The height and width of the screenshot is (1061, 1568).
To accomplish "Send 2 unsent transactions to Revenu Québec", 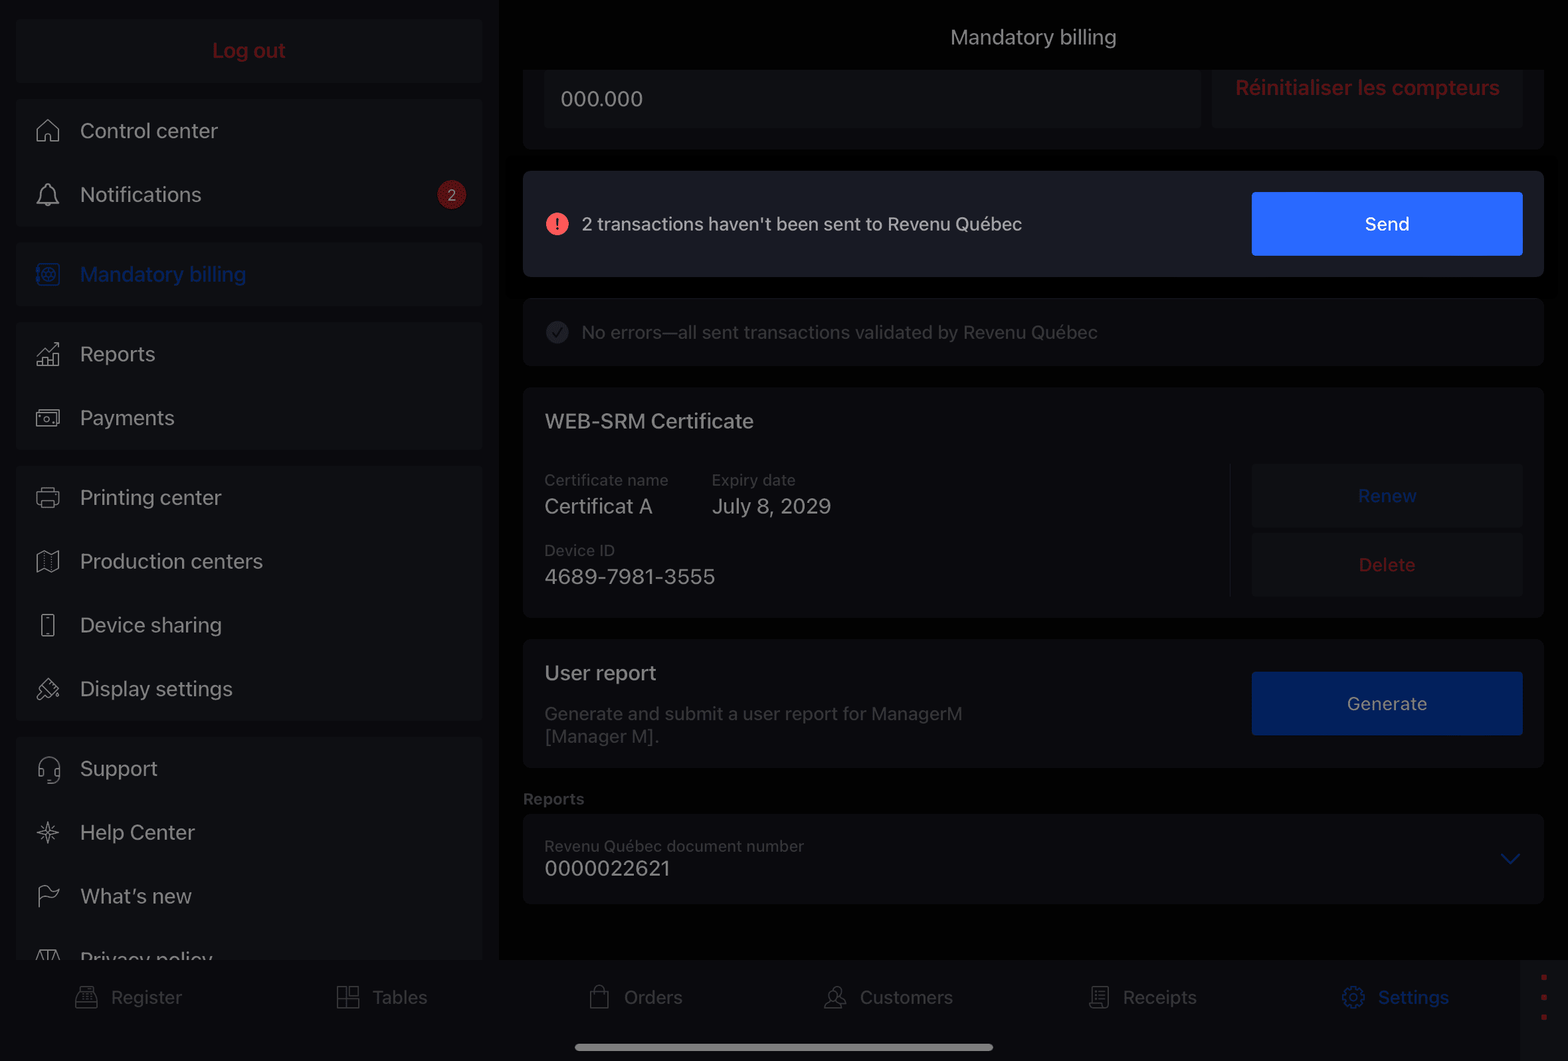I will pos(1387,224).
